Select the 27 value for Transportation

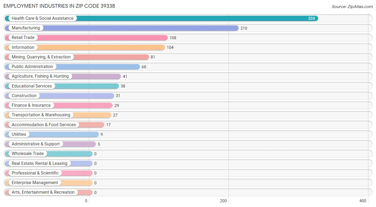click(115, 115)
